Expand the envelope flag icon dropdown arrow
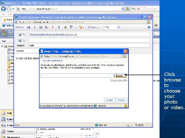The width and height of the screenshot is (185, 138). pos(84,27)
